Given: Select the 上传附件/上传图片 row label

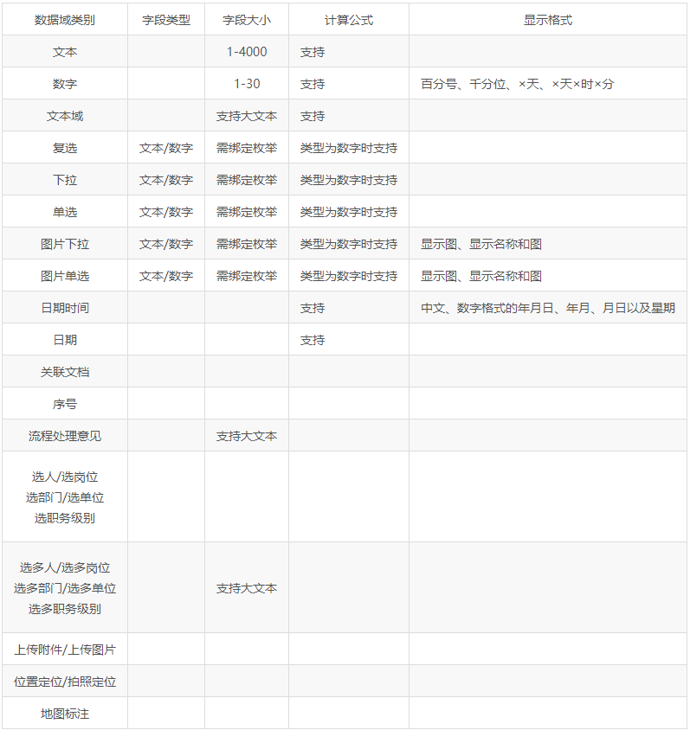Looking at the screenshot, I should tap(65, 650).
